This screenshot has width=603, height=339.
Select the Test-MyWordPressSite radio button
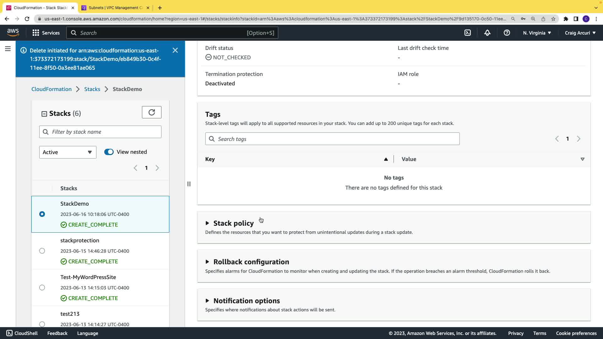coord(42,288)
